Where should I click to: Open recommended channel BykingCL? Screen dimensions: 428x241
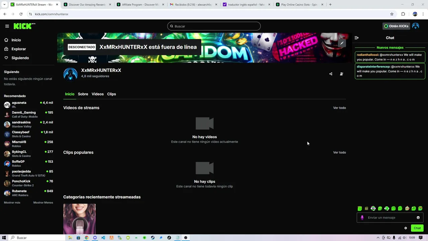(x=28, y=153)
